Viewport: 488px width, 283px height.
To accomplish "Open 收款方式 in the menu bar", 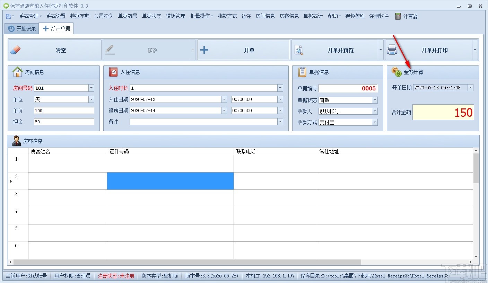I will click(227, 16).
